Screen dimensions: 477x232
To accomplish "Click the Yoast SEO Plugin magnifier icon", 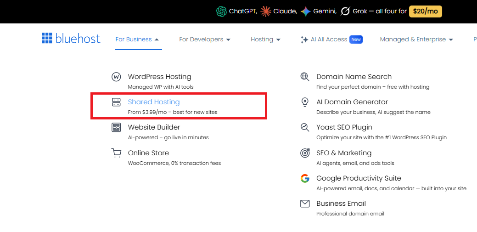I will [x=305, y=127].
